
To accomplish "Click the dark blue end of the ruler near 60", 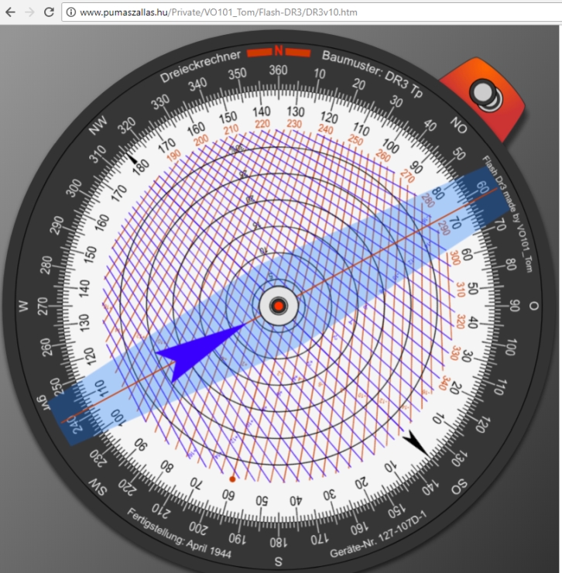I will click(x=482, y=197).
